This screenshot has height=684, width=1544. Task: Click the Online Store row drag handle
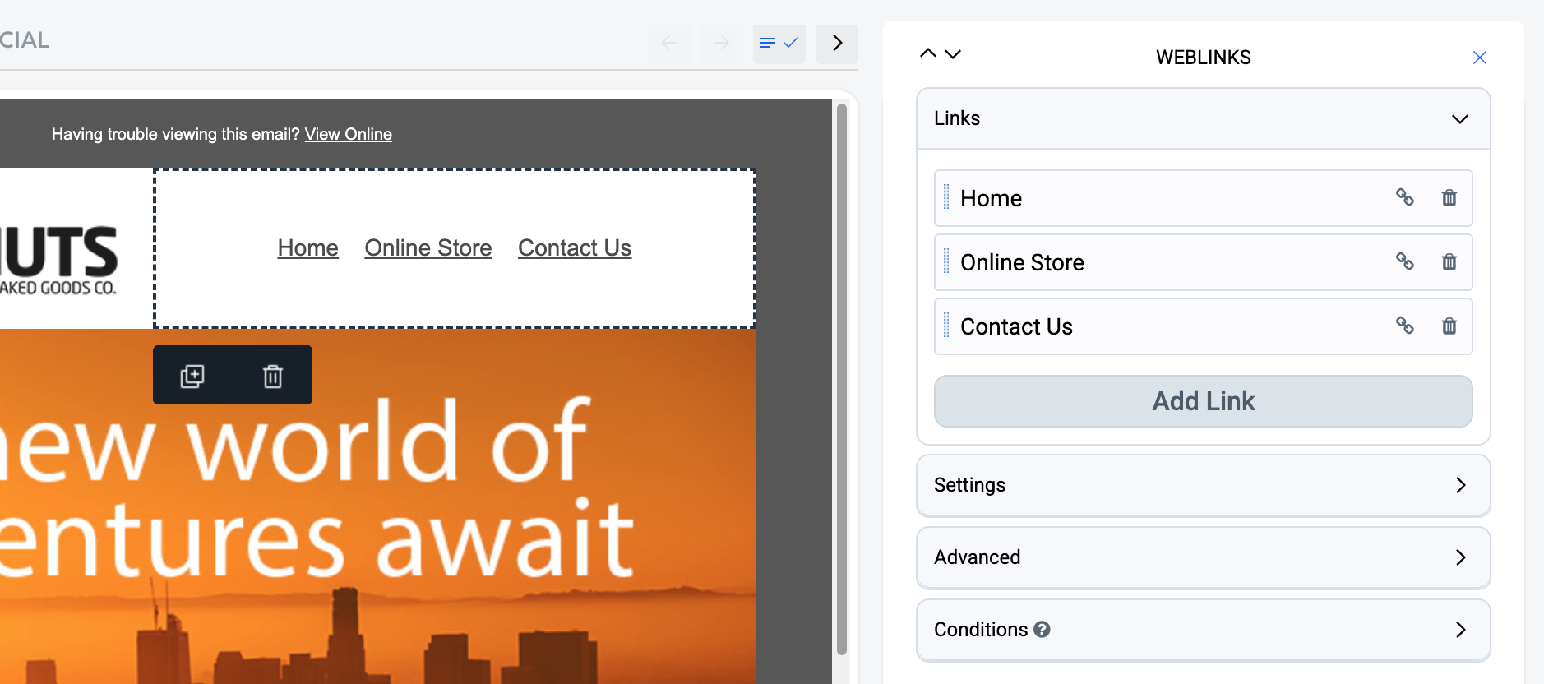coord(946,261)
